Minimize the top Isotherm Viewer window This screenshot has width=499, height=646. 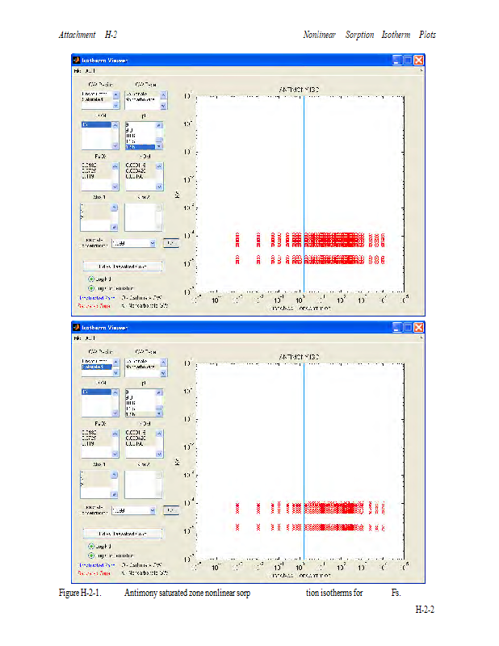click(x=398, y=60)
